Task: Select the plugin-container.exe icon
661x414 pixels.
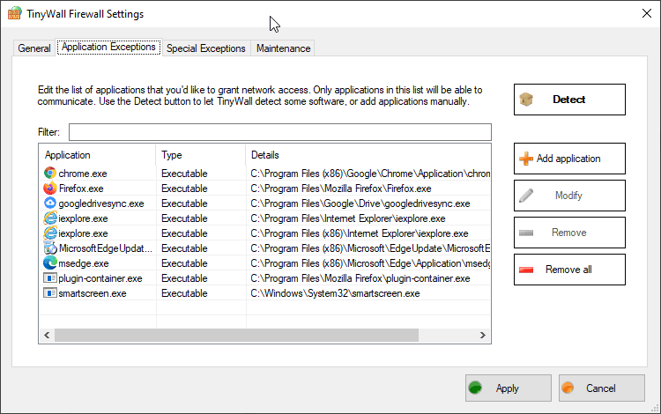Action: [50, 278]
